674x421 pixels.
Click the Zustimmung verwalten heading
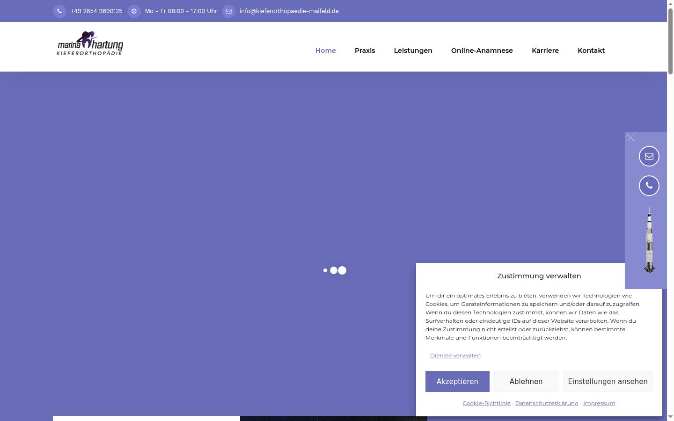point(539,276)
